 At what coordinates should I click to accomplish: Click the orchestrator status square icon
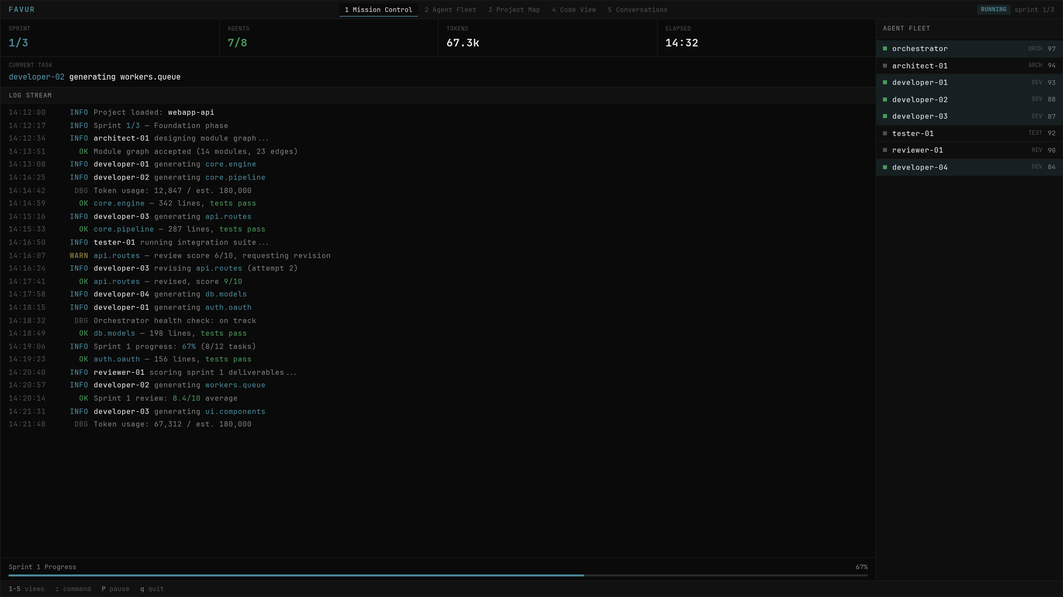[885, 49]
